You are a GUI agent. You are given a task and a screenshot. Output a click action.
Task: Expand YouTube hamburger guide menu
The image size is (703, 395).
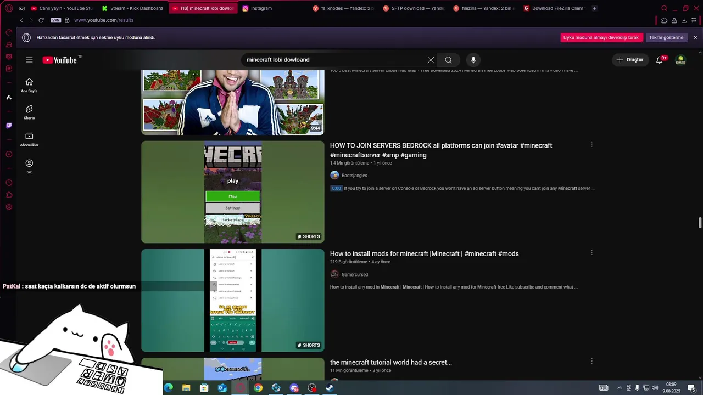point(29,60)
